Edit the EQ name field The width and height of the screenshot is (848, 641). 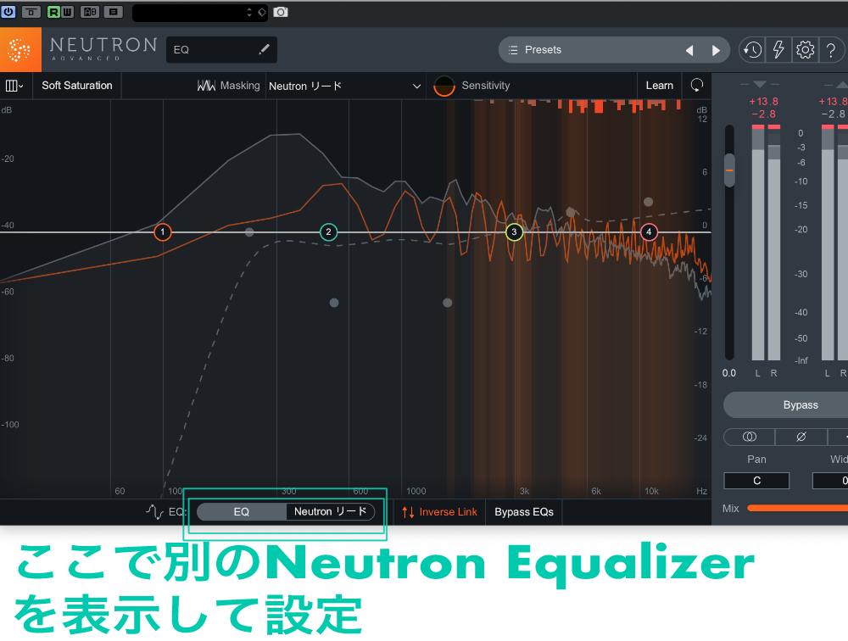(x=221, y=50)
